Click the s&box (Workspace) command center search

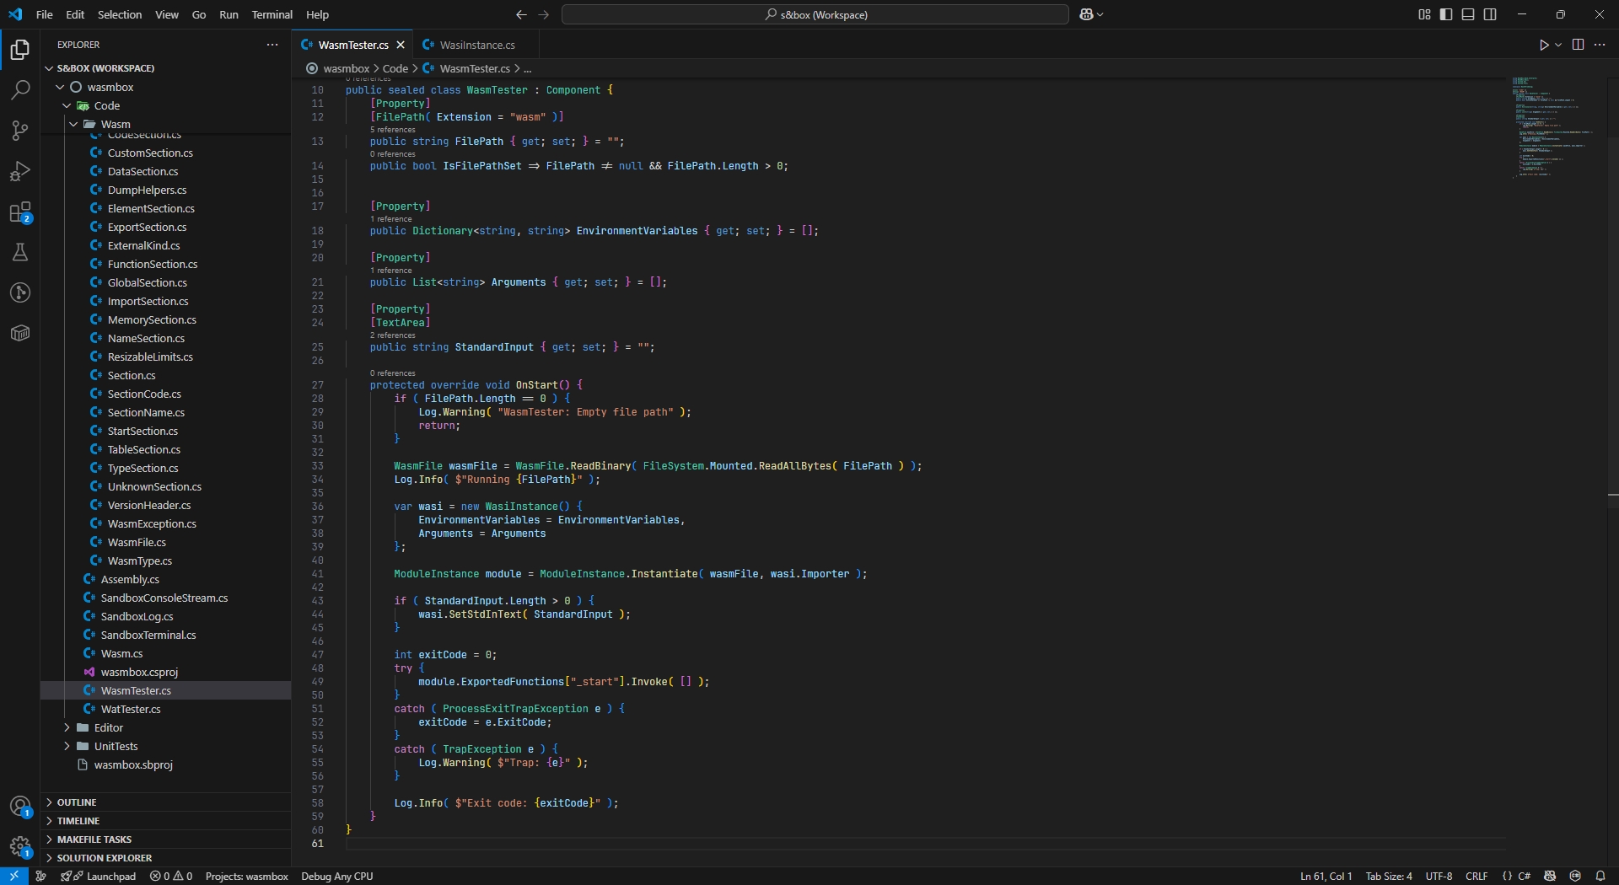815,14
